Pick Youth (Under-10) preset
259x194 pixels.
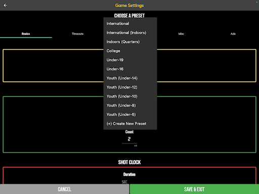point(130,96)
